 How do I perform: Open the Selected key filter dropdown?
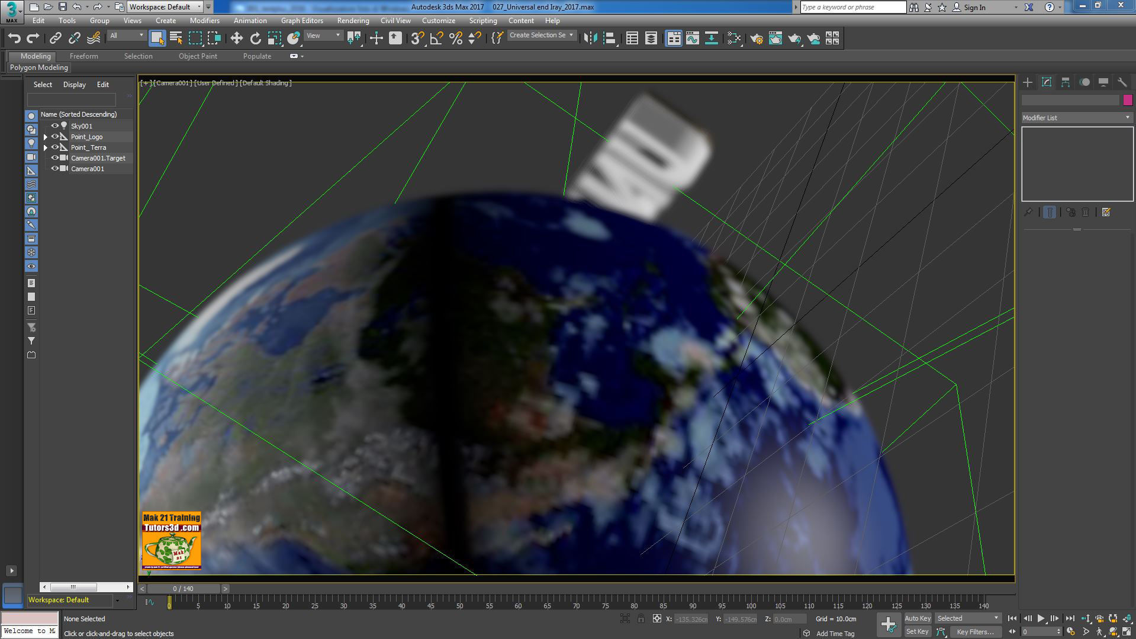pyautogui.click(x=968, y=618)
